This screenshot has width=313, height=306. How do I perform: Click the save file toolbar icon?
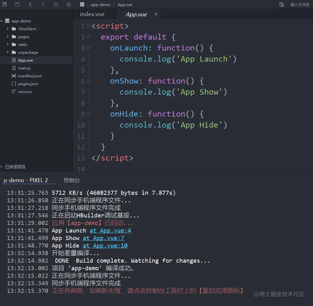(17, 4)
